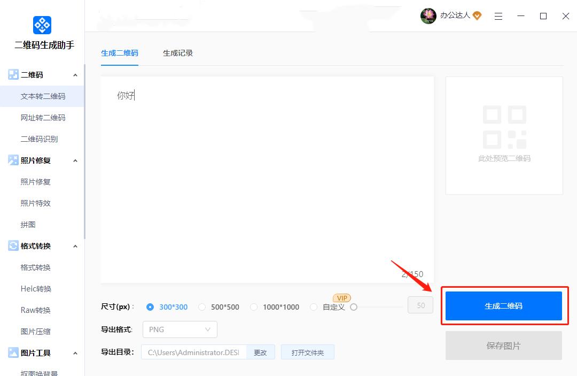Click the 生成二维码 generate button
The image size is (577, 376).
pos(504,305)
